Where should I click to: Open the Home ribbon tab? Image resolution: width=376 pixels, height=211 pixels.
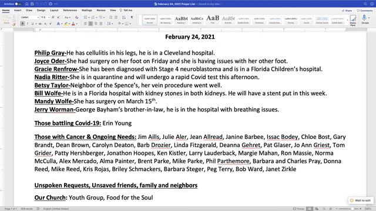pyautogui.click(x=6, y=11)
